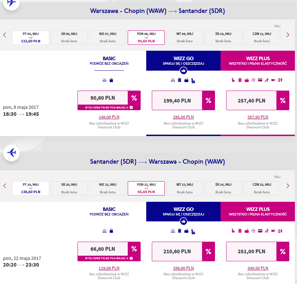Click the return BASIC online check-in laptop icon
This screenshot has width=297, height=284.
tap(105, 230)
